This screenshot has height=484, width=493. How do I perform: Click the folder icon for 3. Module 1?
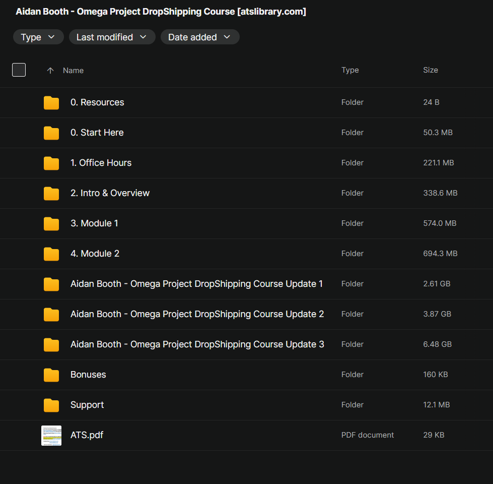(x=51, y=223)
